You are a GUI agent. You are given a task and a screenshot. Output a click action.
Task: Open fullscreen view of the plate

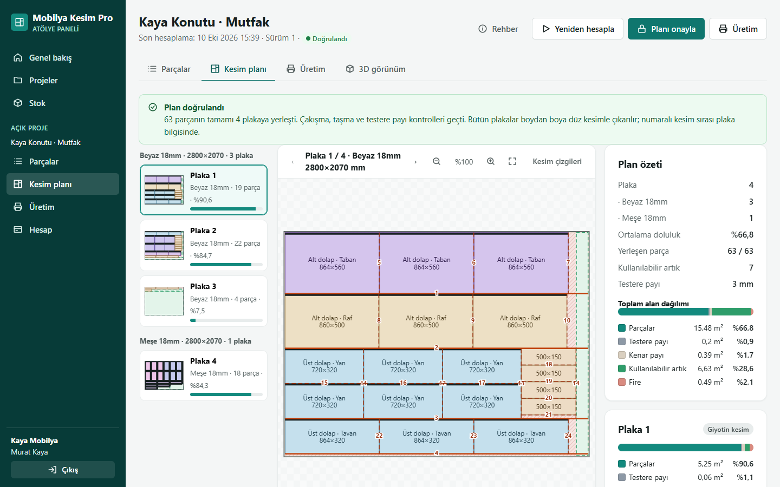[512, 161]
